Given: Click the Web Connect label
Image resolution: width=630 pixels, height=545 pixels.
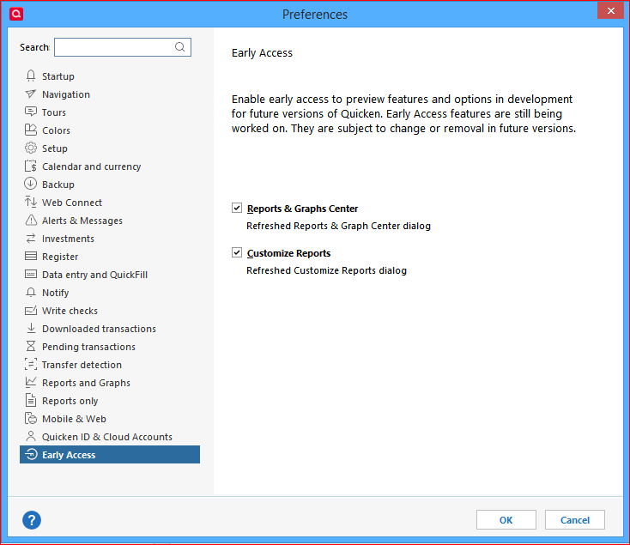Looking at the screenshot, I should coord(72,203).
